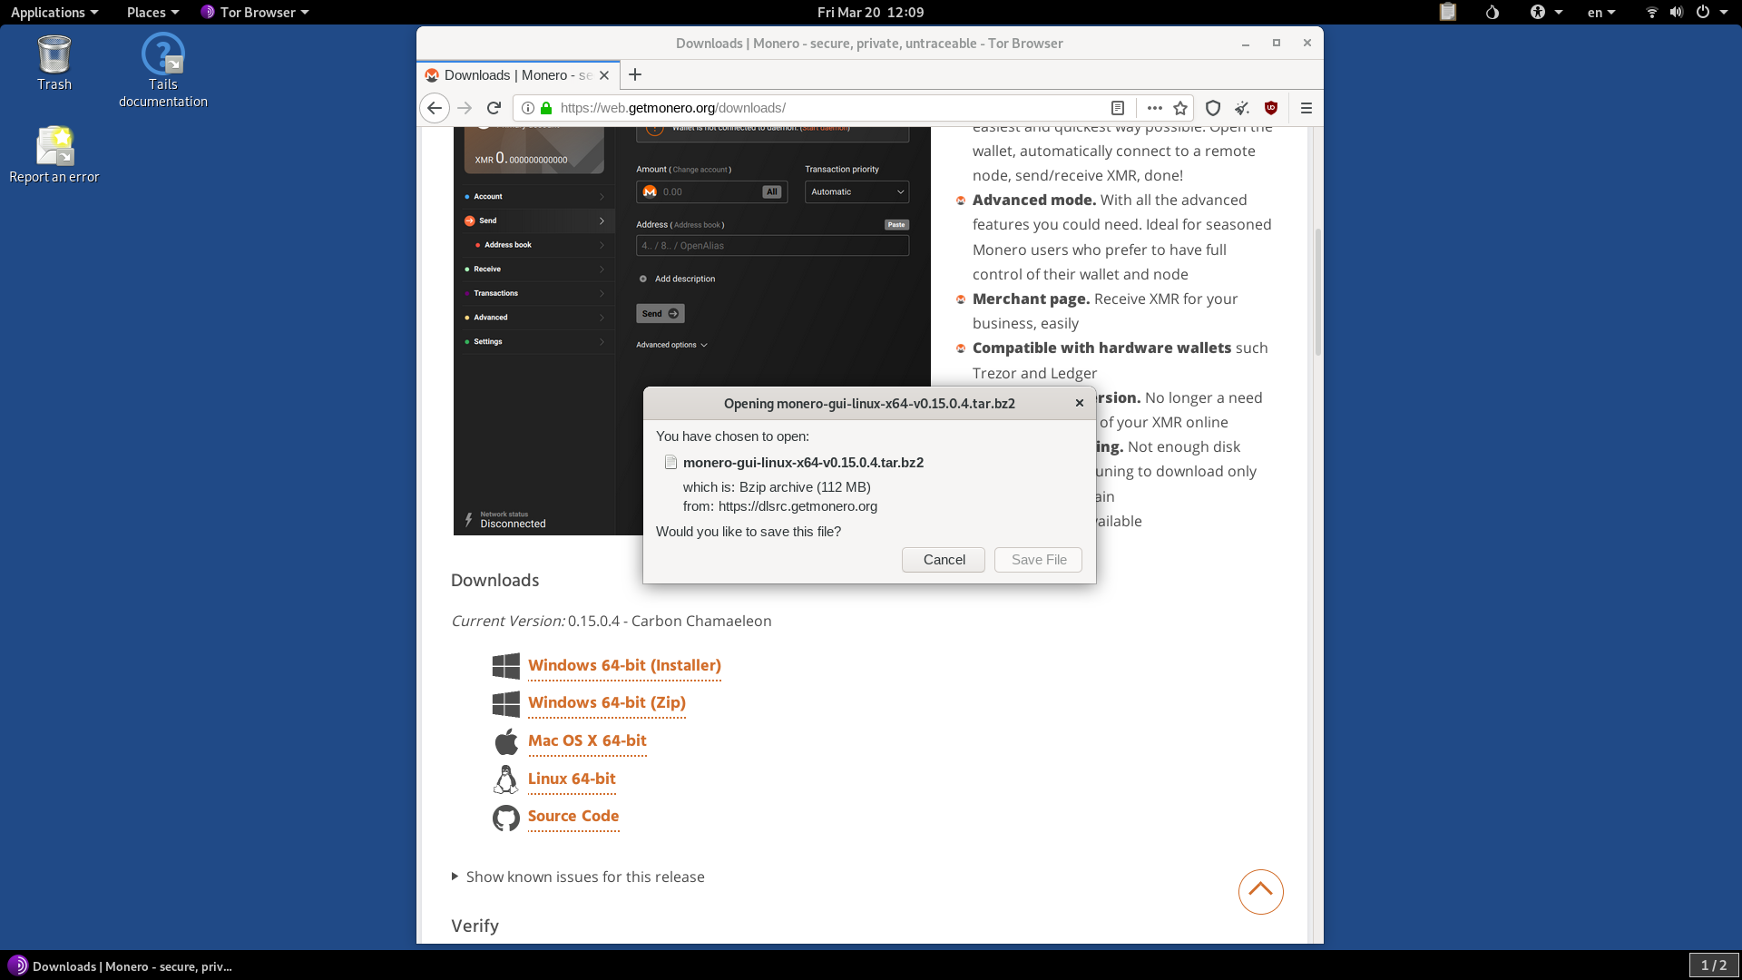Bookmark page with the star icon
Image resolution: width=1742 pixels, height=980 pixels.
[1180, 108]
